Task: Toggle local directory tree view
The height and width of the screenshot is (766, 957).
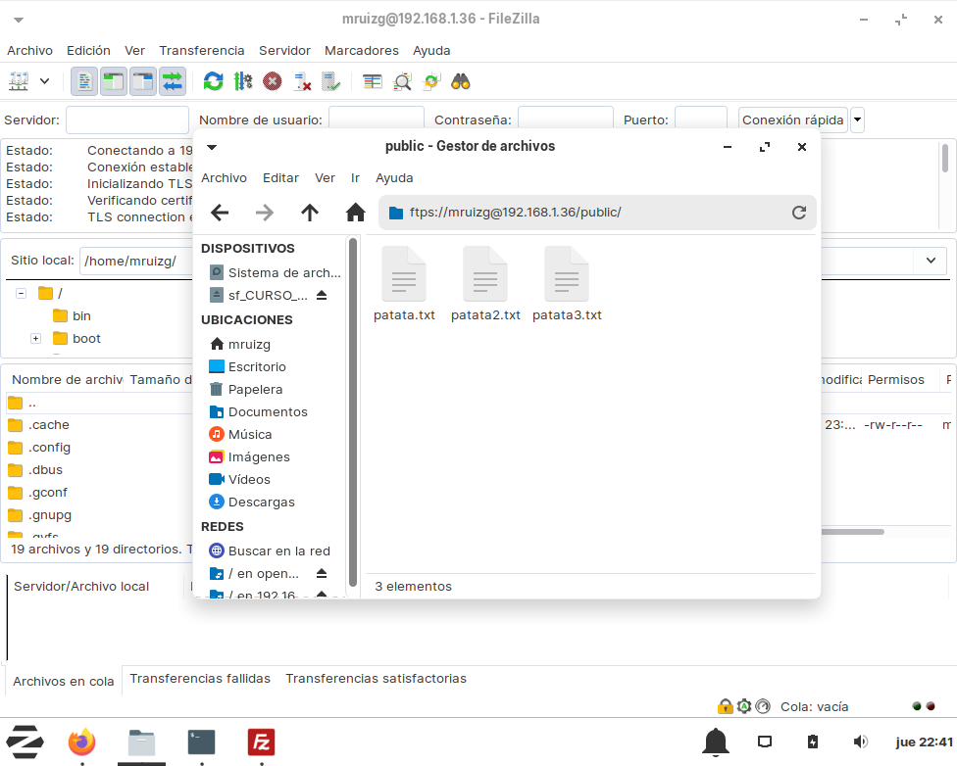Action: [x=114, y=81]
